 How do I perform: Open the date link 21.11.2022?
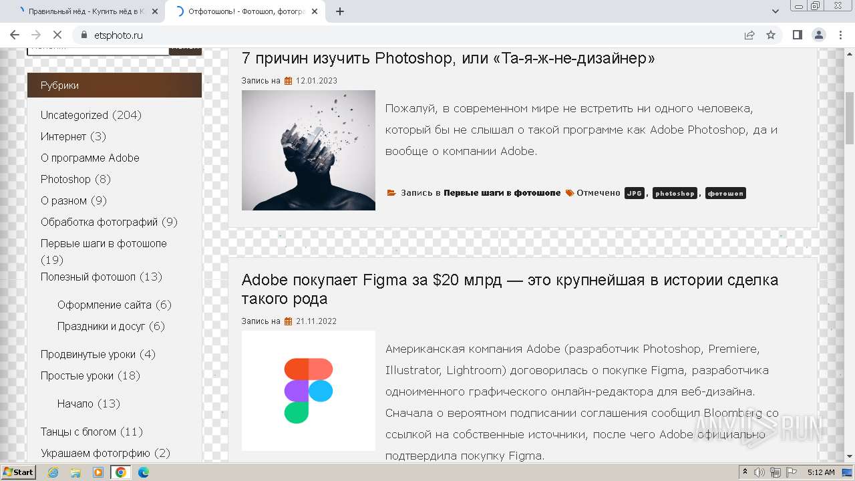point(317,321)
